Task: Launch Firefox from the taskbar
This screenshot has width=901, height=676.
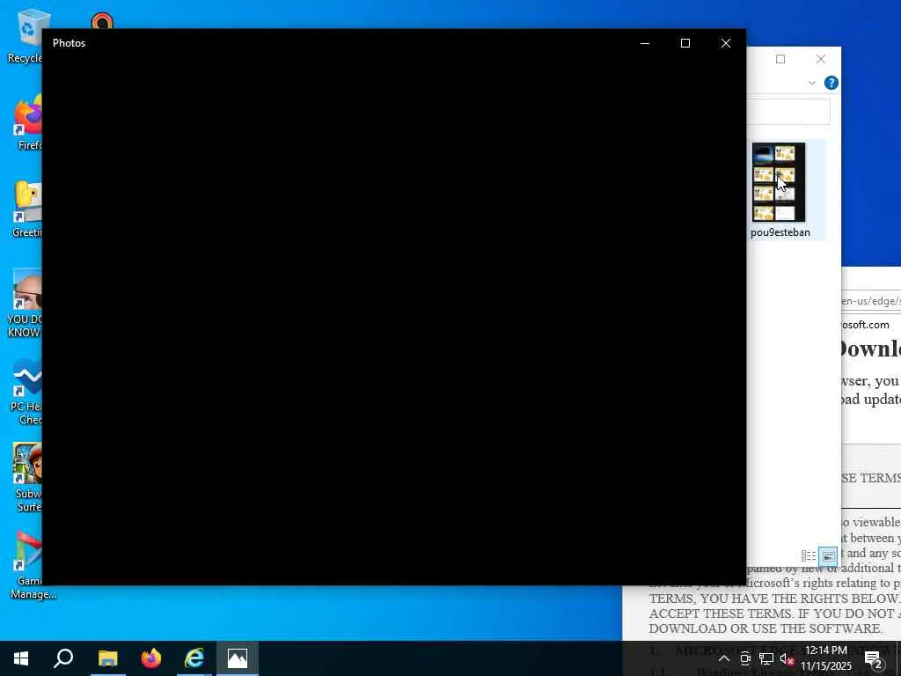Action: [151, 658]
